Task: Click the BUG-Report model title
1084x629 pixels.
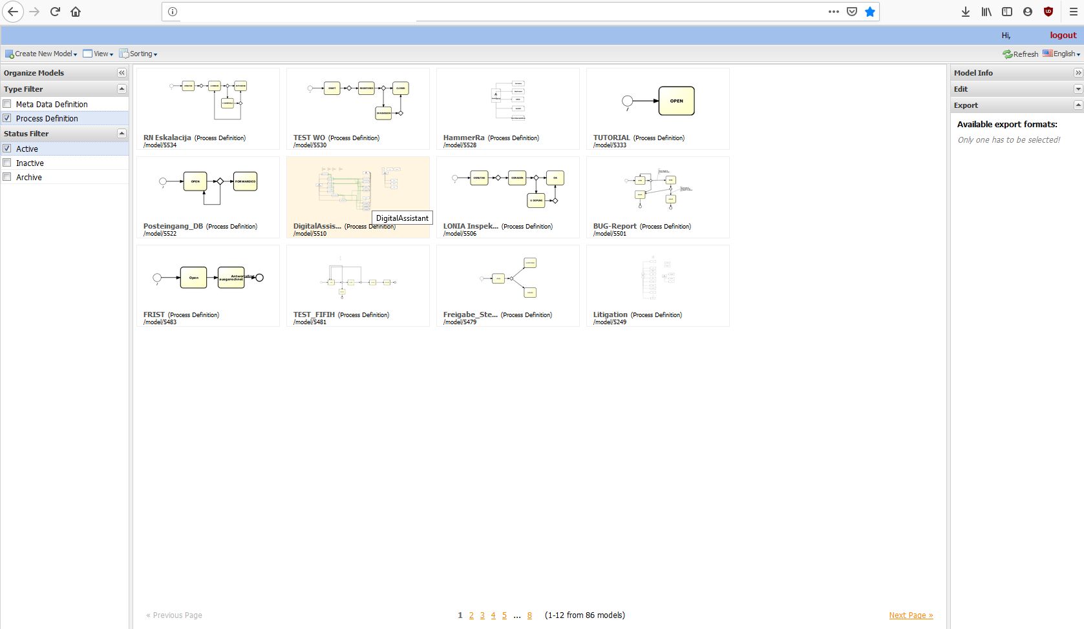Action: pyautogui.click(x=615, y=226)
